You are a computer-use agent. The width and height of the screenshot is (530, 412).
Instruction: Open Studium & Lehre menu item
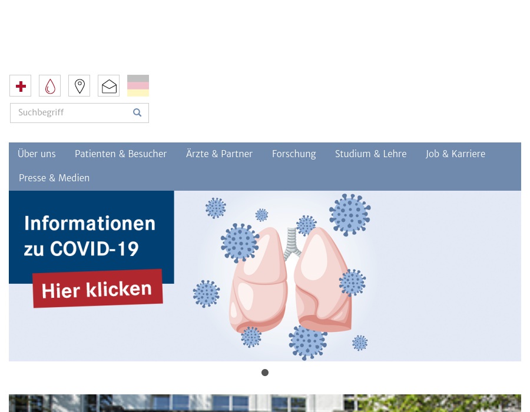click(x=370, y=154)
